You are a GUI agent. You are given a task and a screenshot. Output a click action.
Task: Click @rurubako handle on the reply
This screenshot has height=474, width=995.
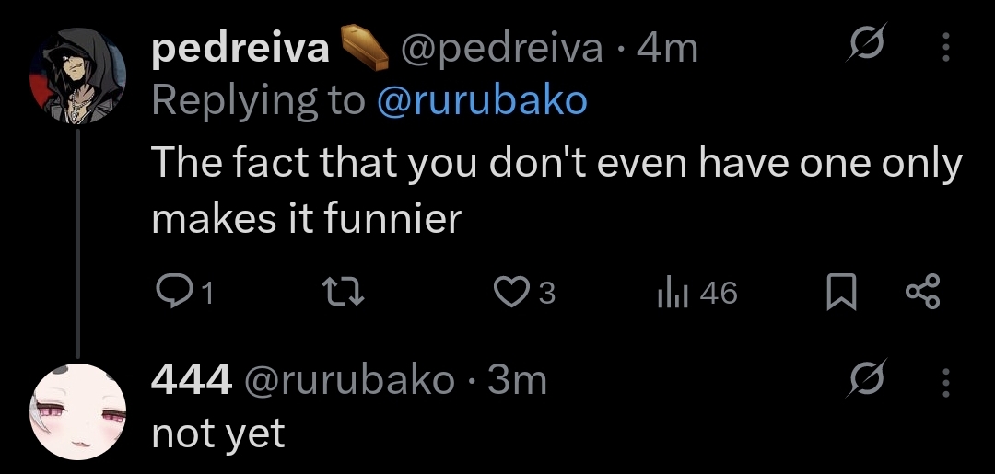pyautogui.click(x=347, y=379)
